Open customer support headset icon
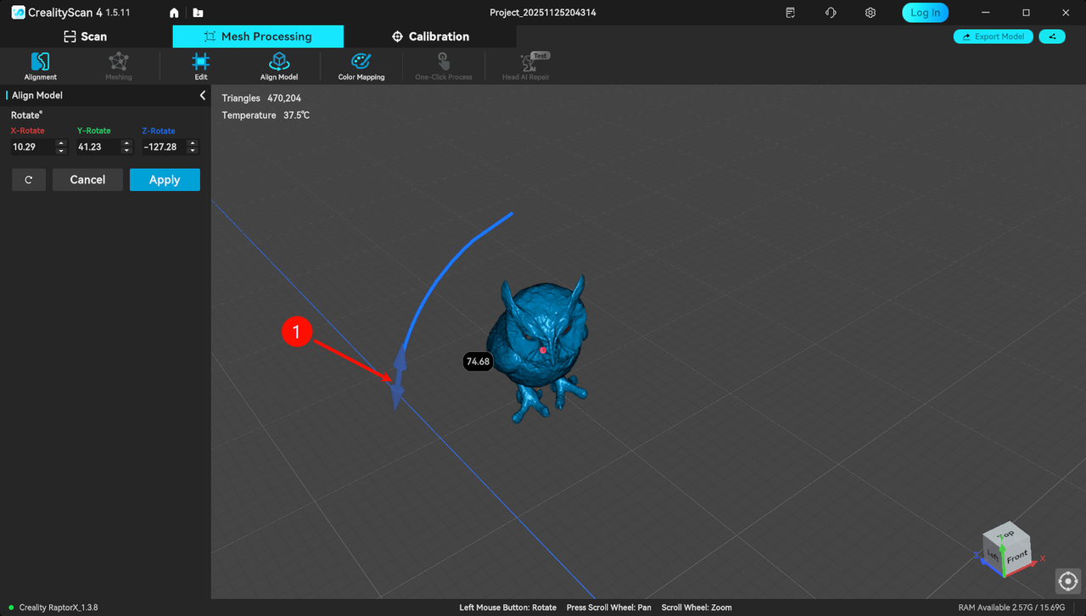 [x=831, y=13]
